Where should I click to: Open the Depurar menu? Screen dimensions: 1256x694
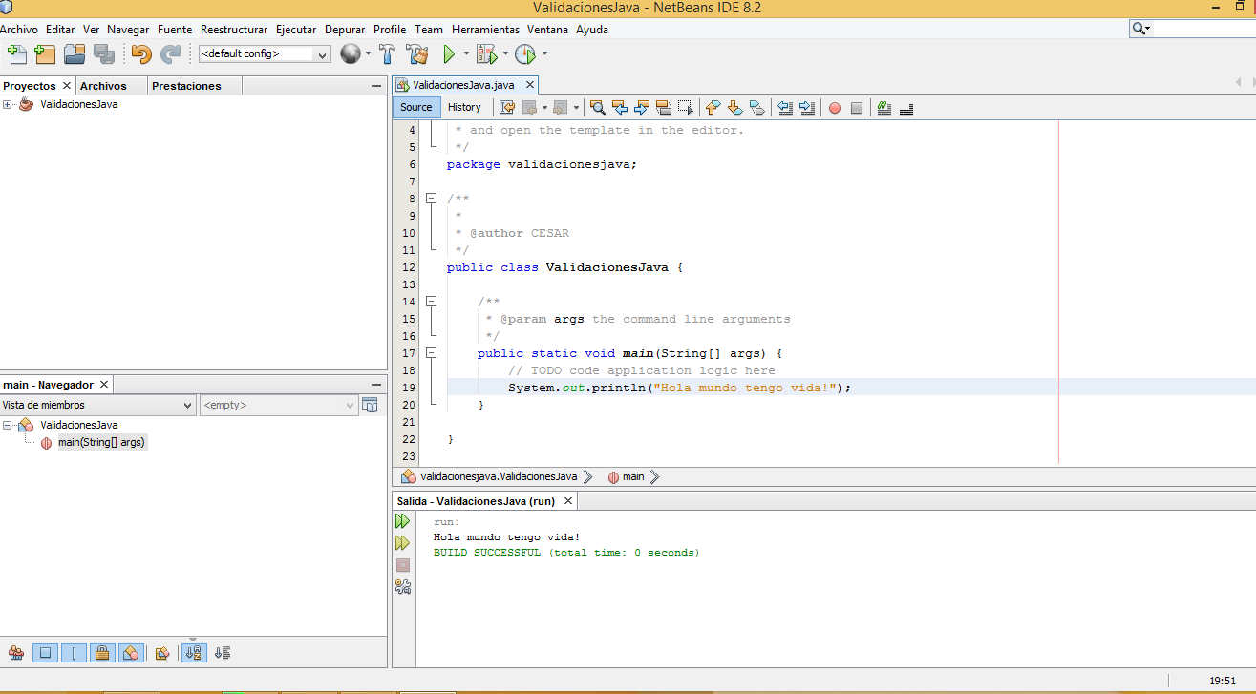[x=345, y=30]
